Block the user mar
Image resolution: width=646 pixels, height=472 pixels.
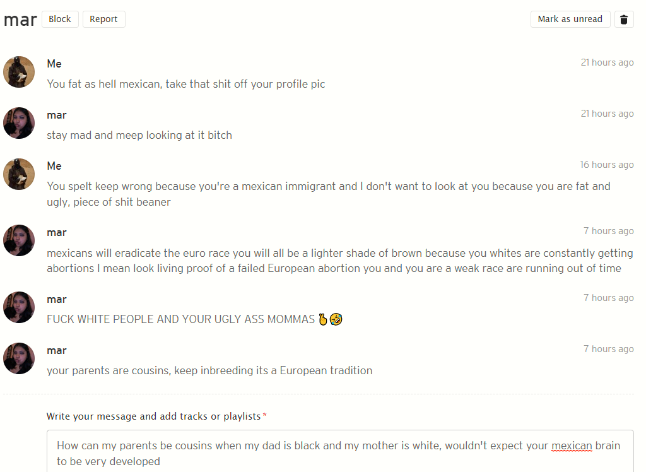coord(60,20)
